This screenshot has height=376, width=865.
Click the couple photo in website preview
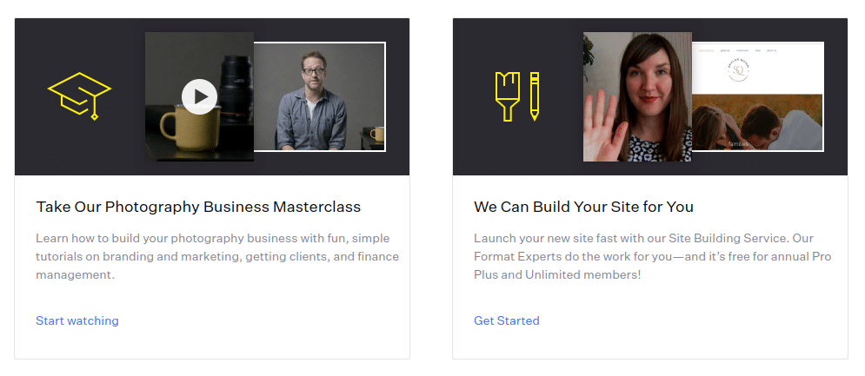tap(757, 122)
